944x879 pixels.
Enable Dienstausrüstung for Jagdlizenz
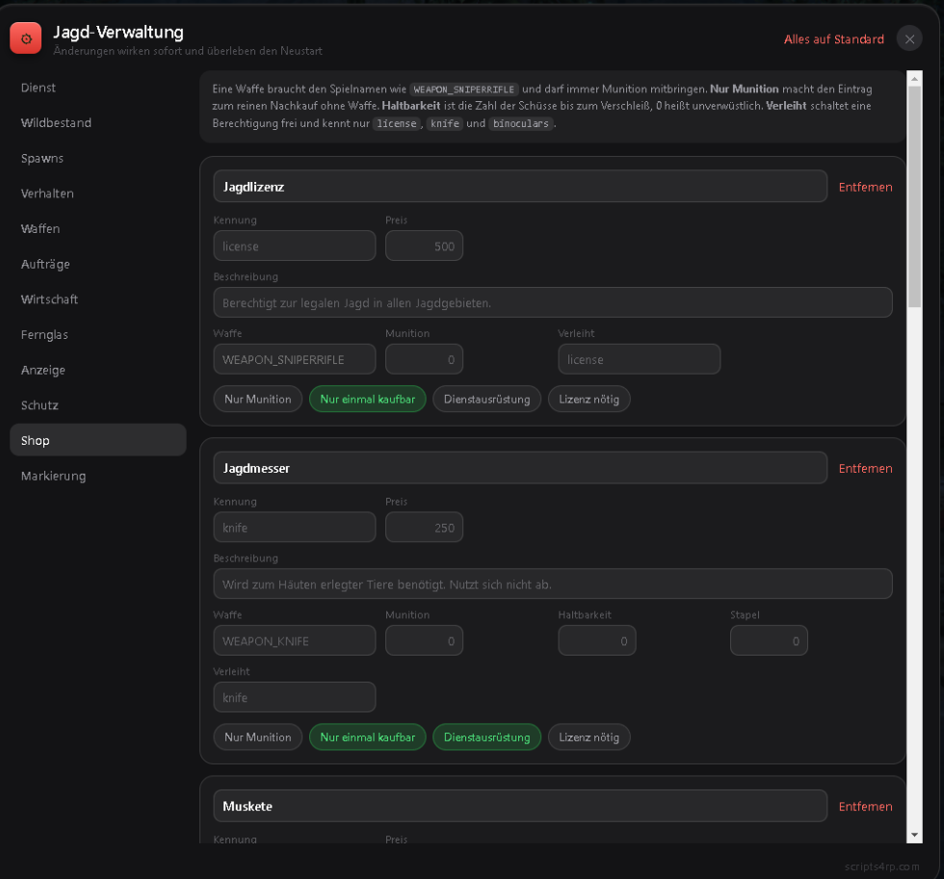click(x=486, y=399)
